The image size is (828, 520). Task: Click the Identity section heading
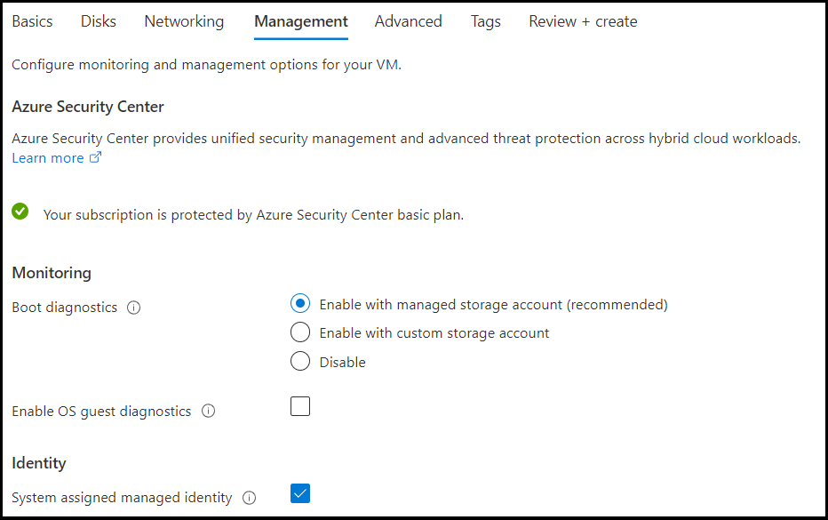[39, 463]
